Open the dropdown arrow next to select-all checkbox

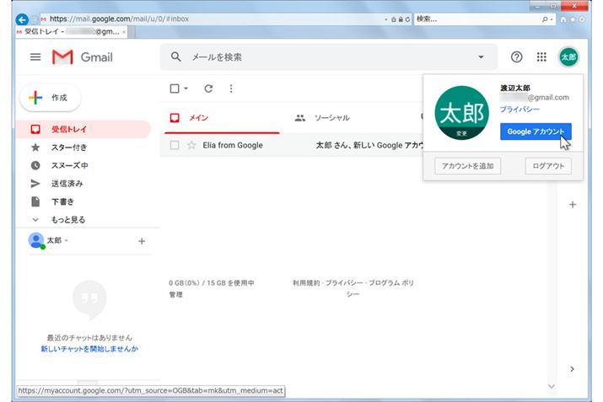pos(186,88)
